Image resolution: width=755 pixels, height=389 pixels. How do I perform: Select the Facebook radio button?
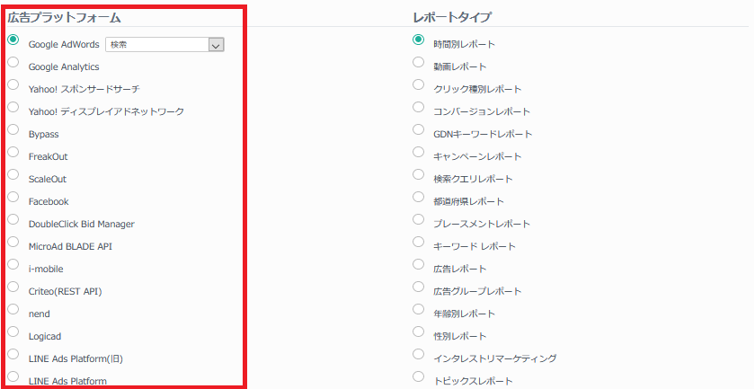pyautogui.click(x=13, y=197)
